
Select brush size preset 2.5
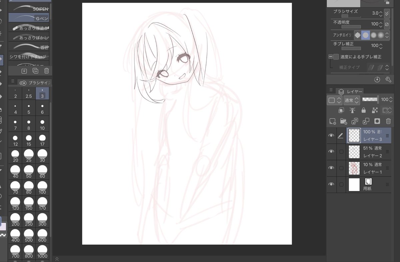pos(29,94)
